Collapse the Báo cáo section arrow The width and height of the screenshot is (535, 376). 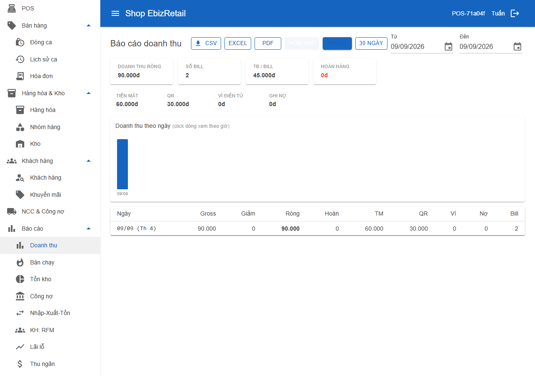point(89,229)
